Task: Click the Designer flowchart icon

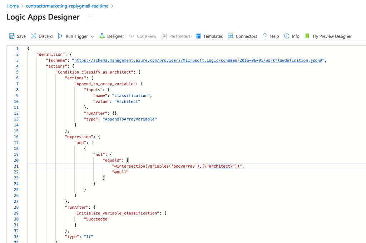Action: point(102,36)
